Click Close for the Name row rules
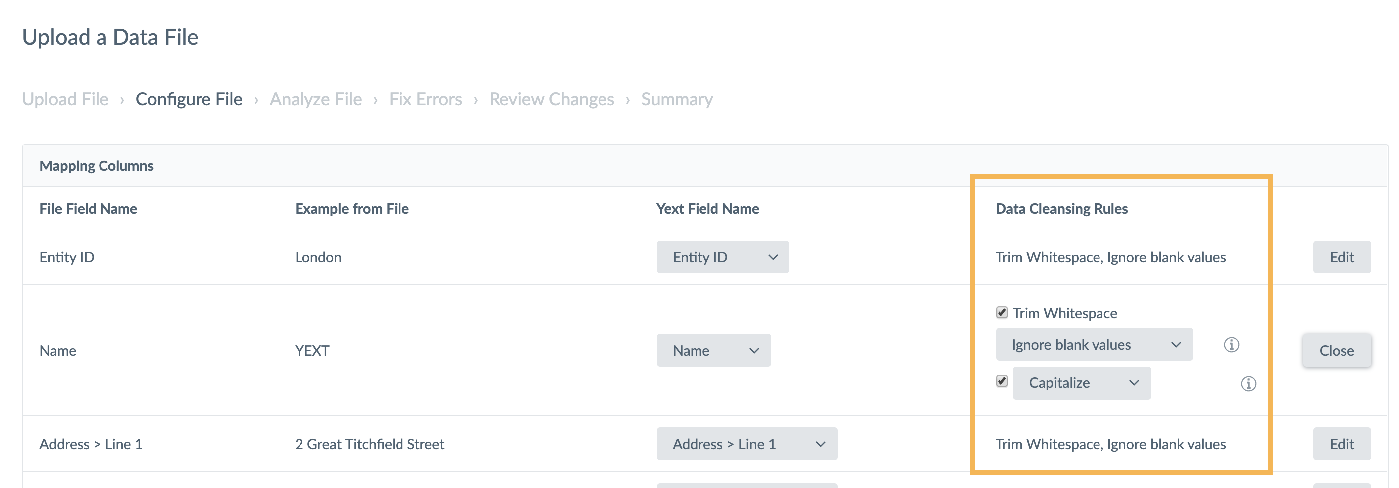Image resolution: width=1399 pixels, height=488 pixels. [1336, 351]
